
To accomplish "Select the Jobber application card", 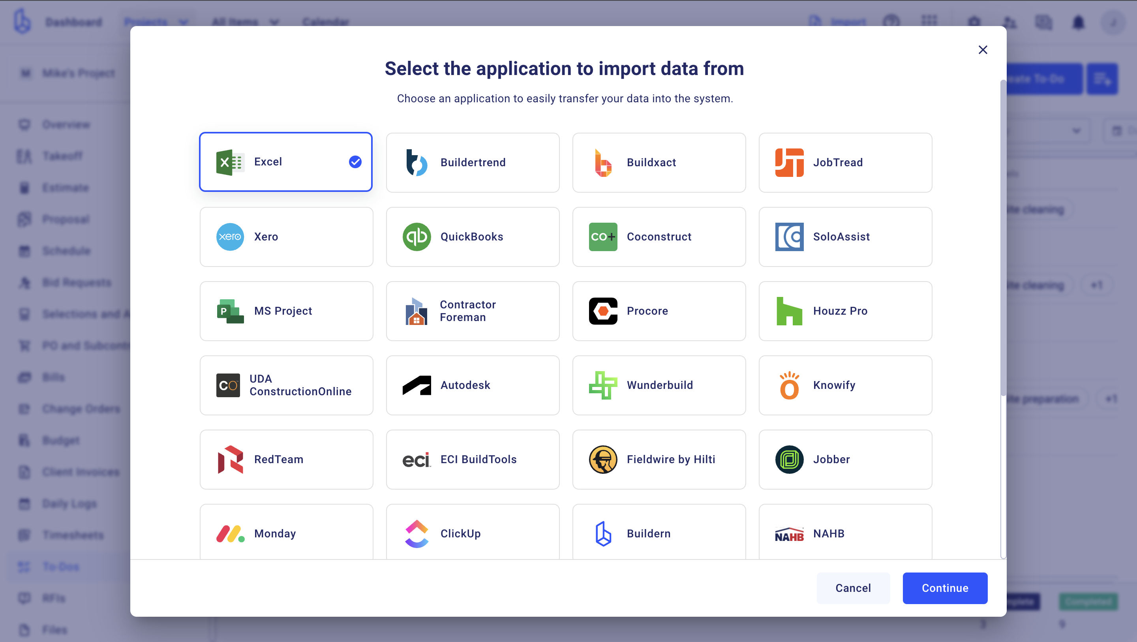I will 845,459.
